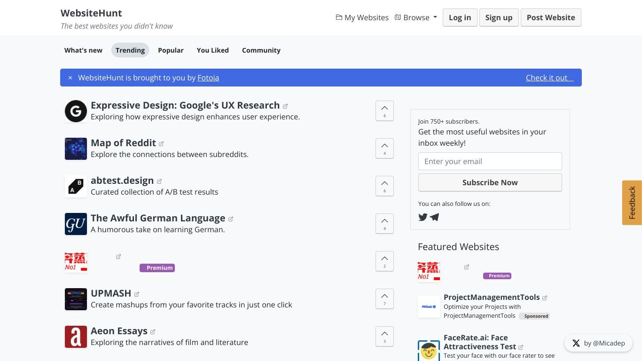
Task: Open the UPMASH title link
Action: click(111, 293)
